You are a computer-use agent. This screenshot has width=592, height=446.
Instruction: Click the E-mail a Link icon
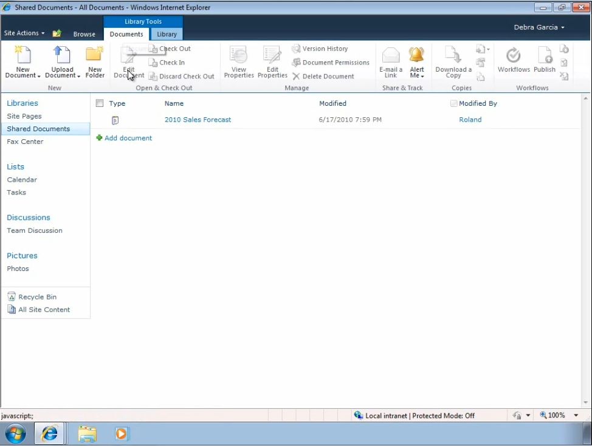coord(391,55)
